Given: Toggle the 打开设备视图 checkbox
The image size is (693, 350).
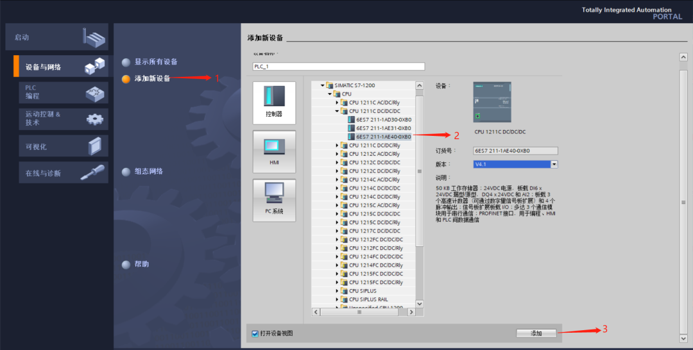Looking at the screenshot, I should click(255, 334).
